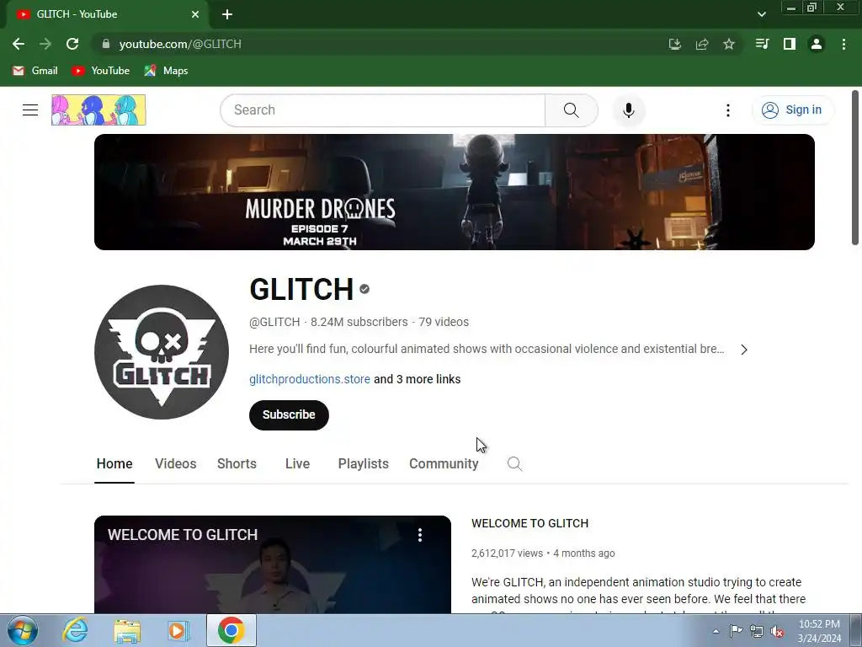This screenshot has height=647, width=862.
Task: Play the WELCOME TO GLITCH video thumbnail
Action: pyautogui.click(x=273, y=564)
